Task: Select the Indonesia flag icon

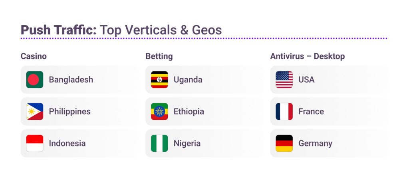Action: pyautogui.click(x=35, y=143)
